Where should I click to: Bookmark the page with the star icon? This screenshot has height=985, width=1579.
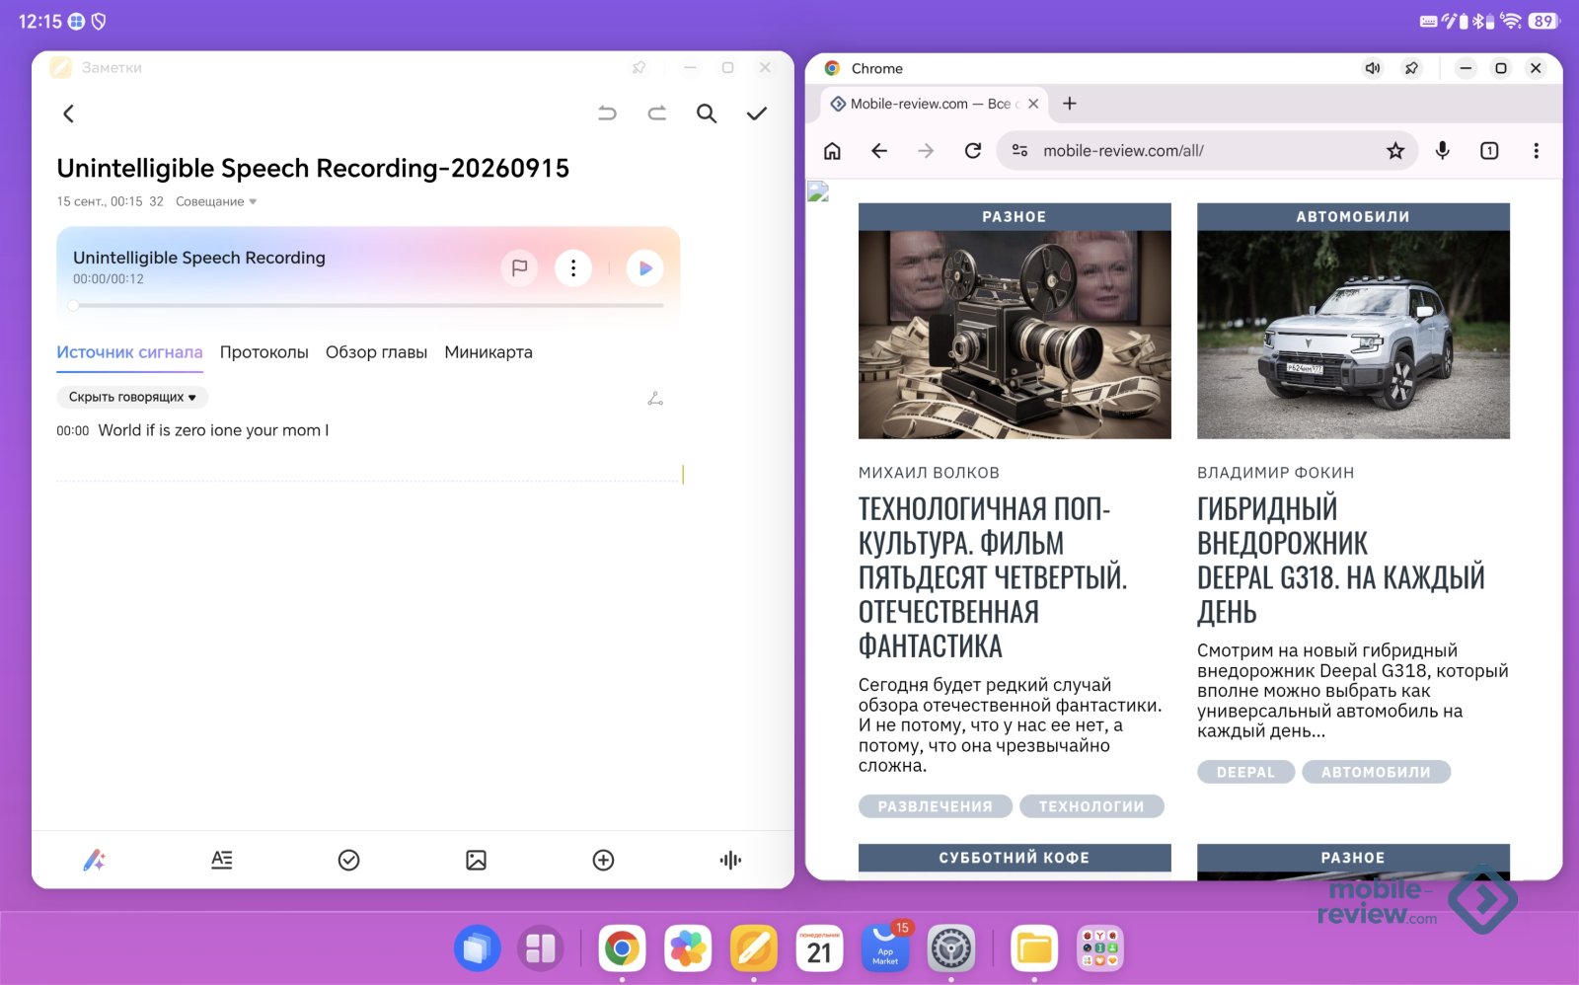[x=1395, y=151]
